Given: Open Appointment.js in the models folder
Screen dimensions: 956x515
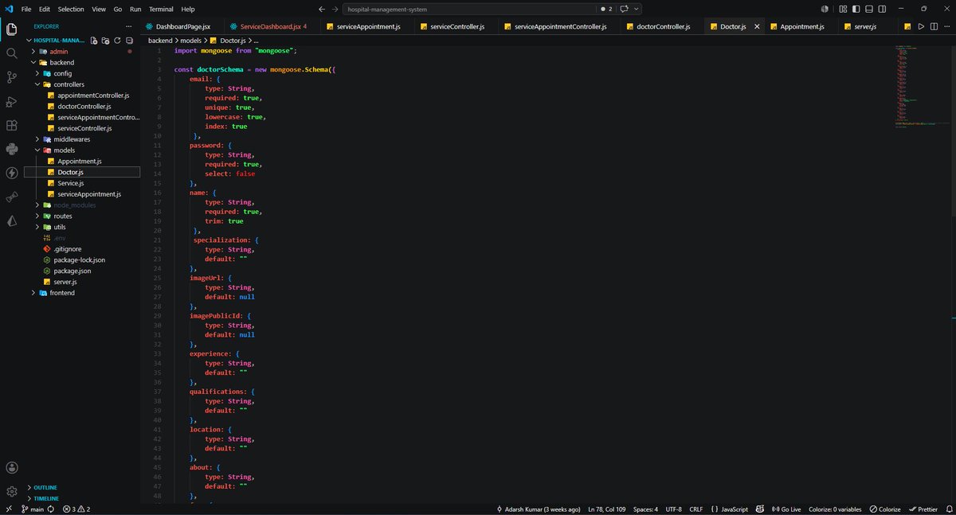Looking at the screenshot, I should [x=82, y=161].
